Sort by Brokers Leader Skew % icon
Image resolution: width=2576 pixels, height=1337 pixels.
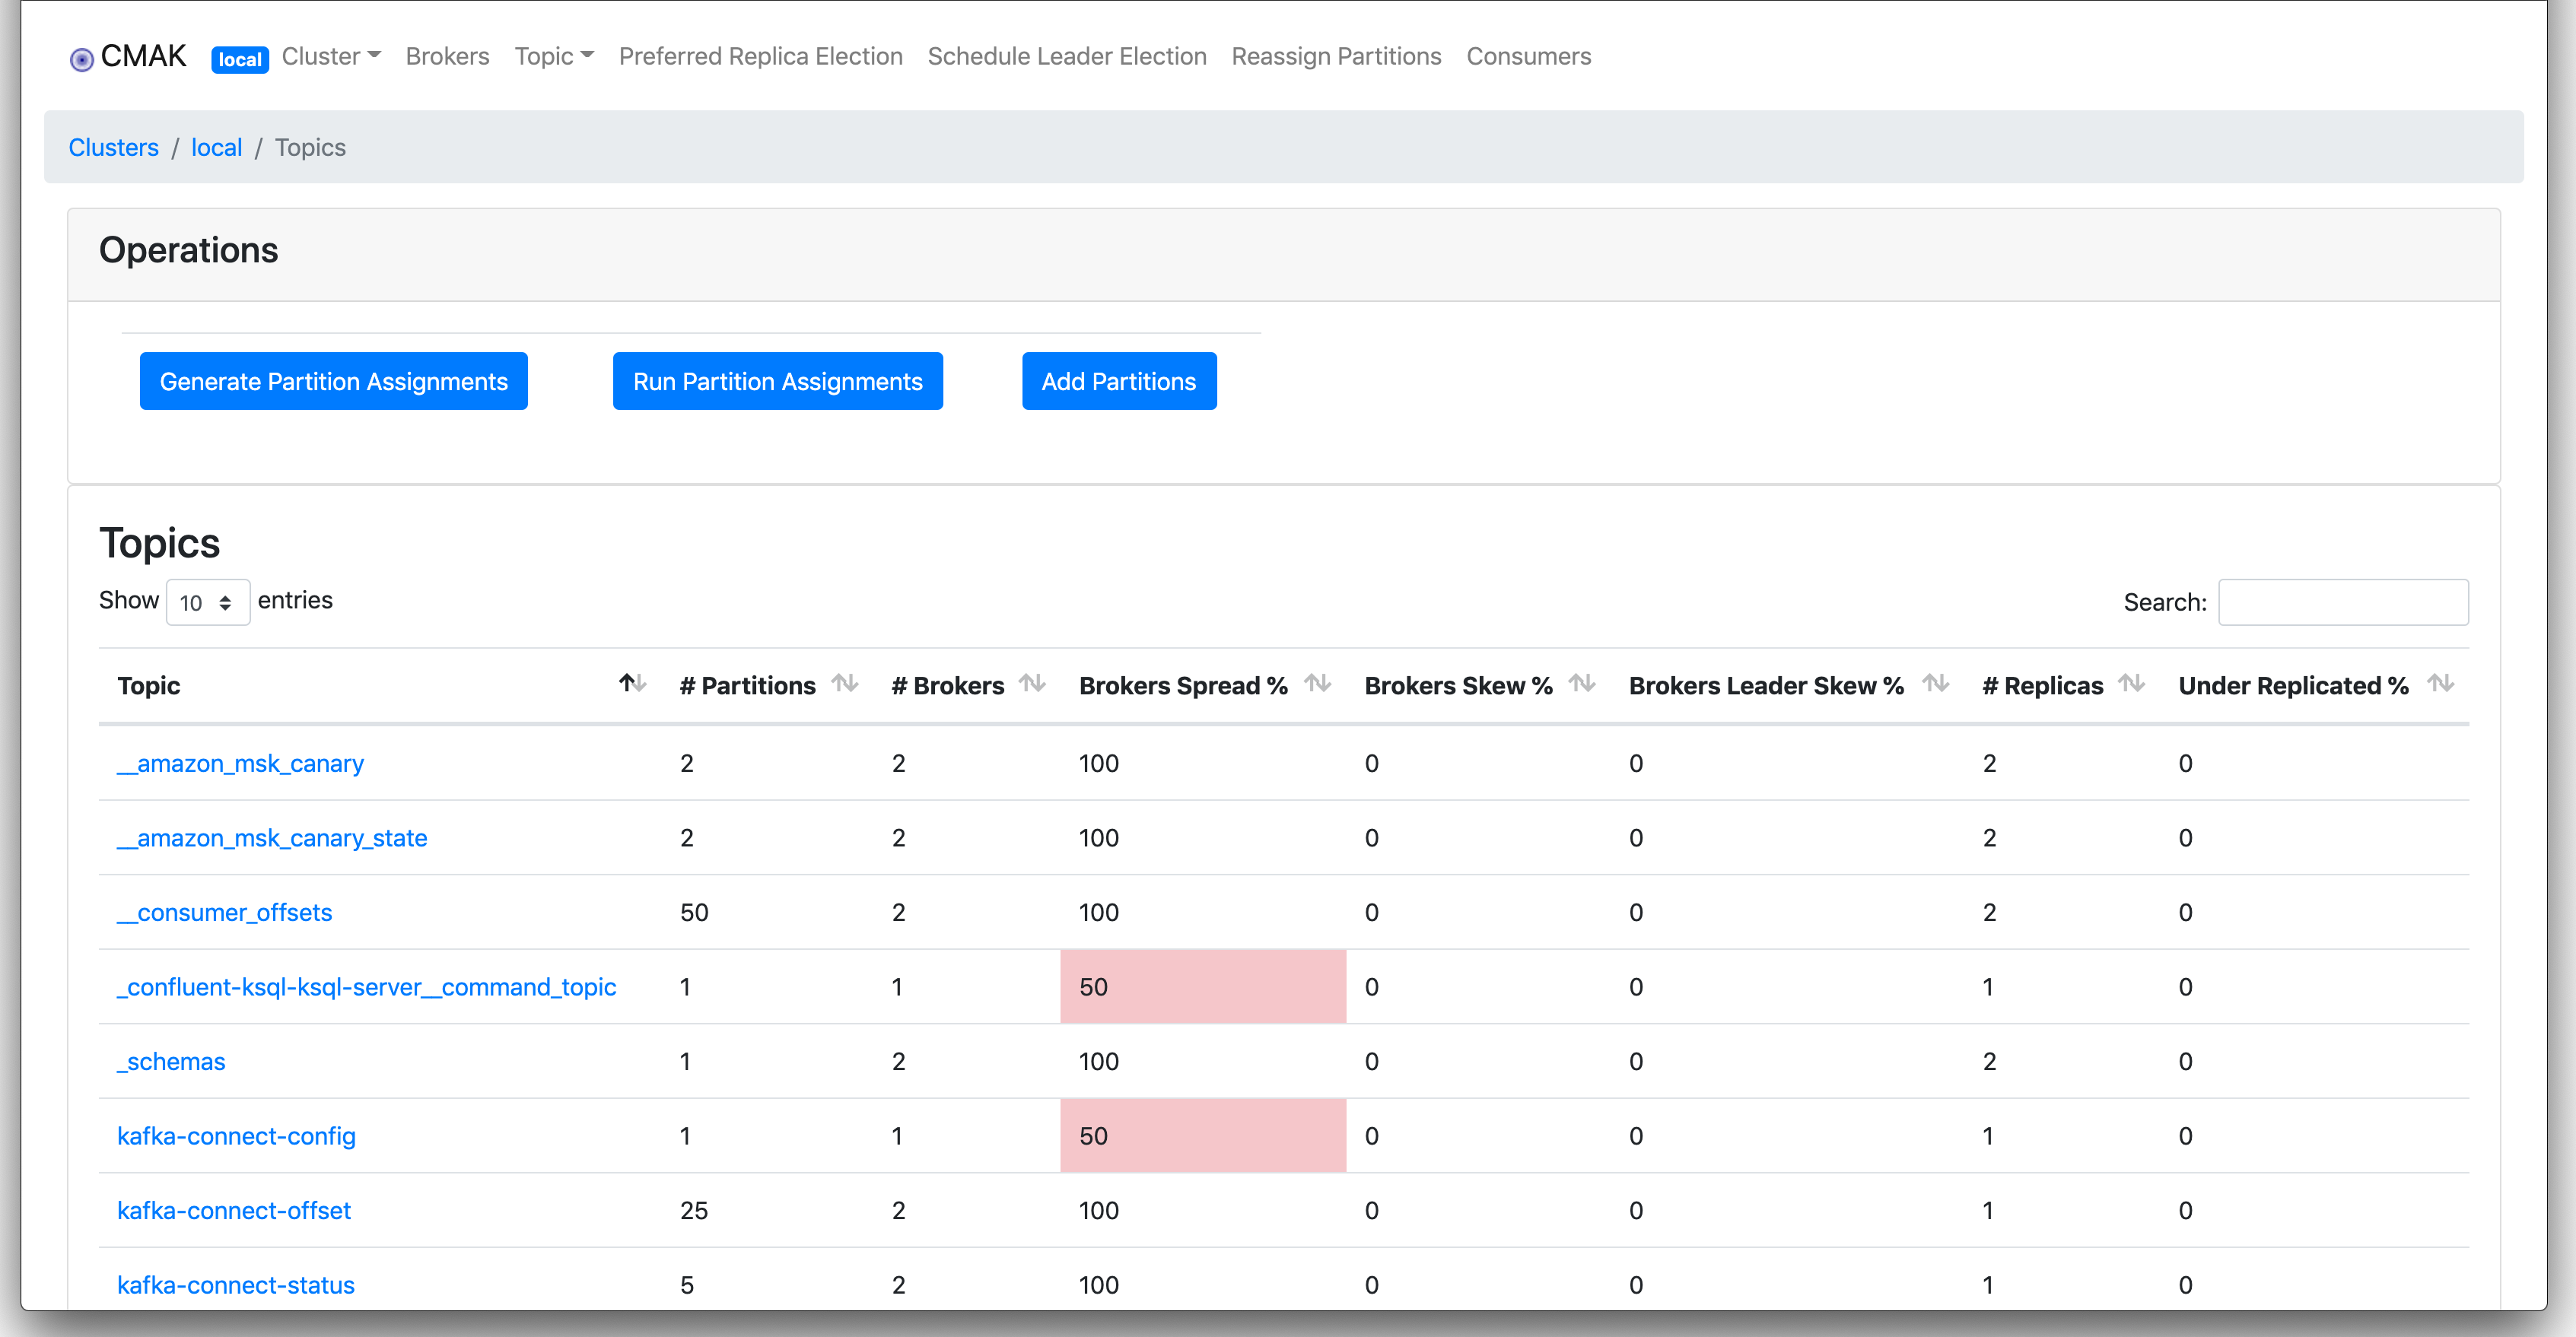[x=1936, y=684]
